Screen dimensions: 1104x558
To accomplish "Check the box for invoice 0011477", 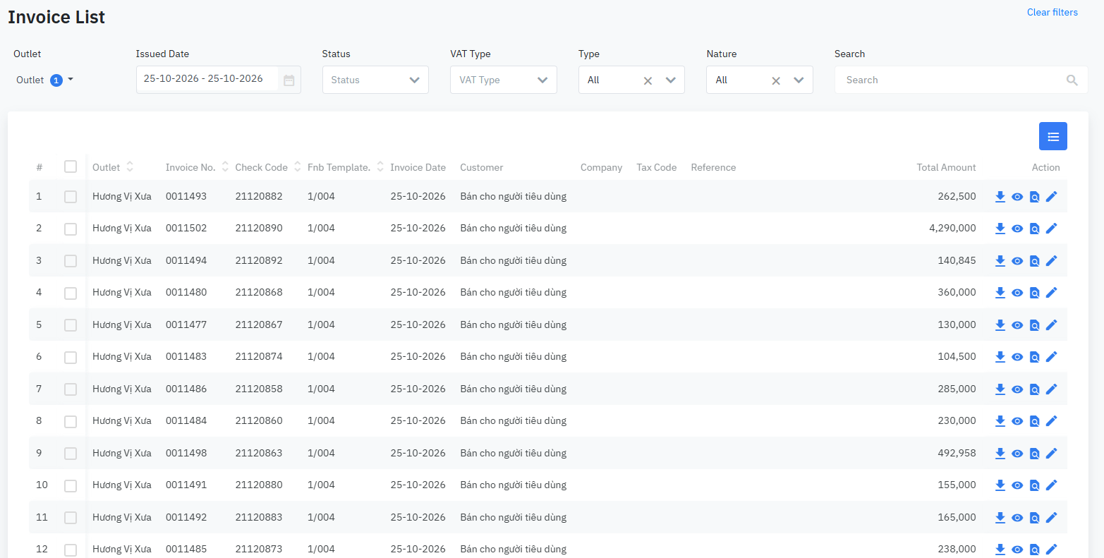I will tap(71, 325).
